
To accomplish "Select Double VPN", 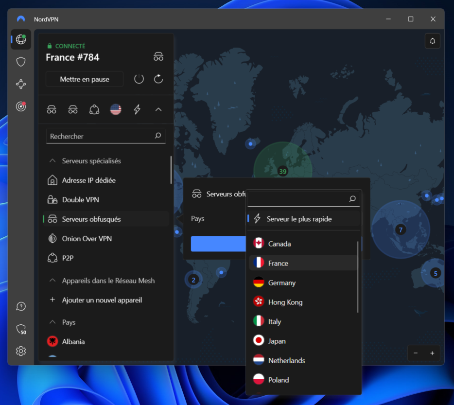I will [106, 200].
